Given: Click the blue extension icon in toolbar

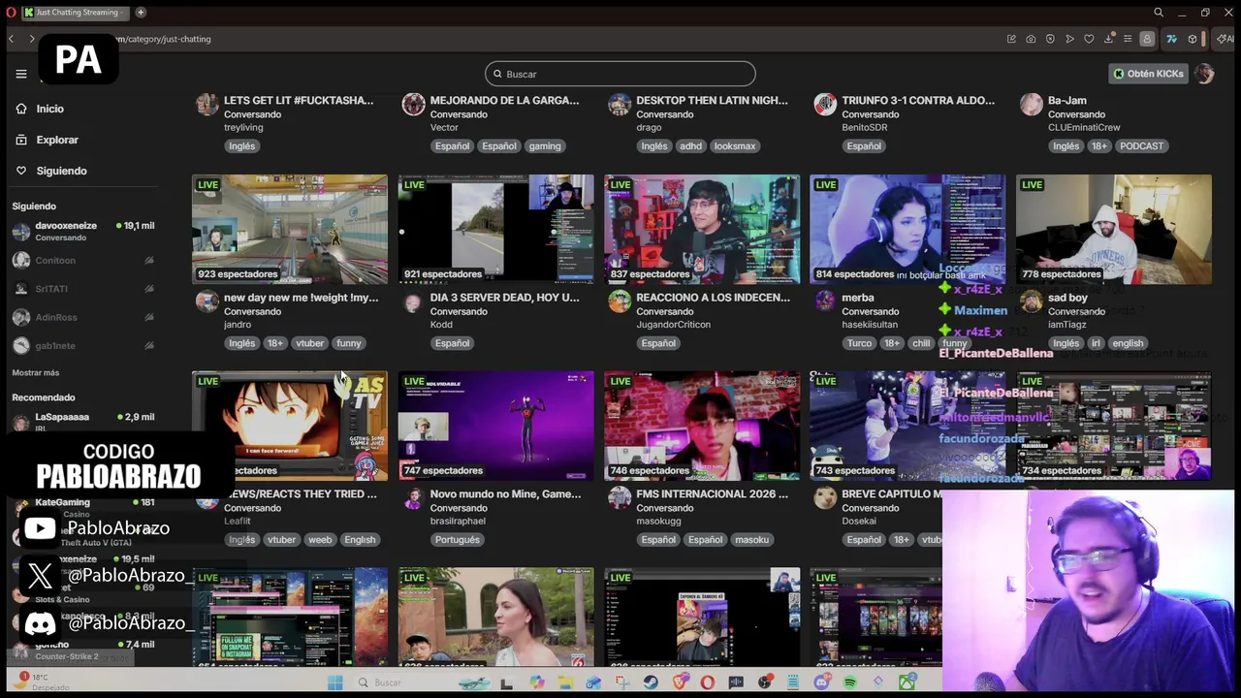Looking at the screenshot, I should [1171, 39].
